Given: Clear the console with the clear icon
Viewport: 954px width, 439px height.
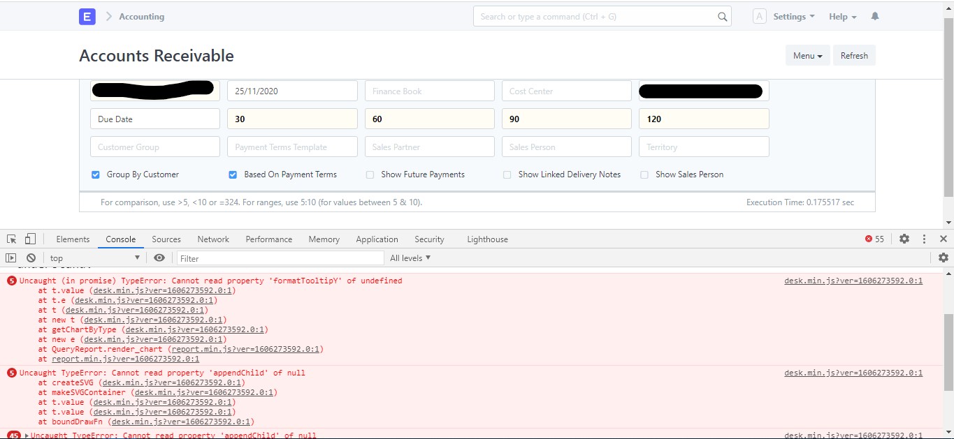Looking at the screenshot, I should click(x=31, y=258).
